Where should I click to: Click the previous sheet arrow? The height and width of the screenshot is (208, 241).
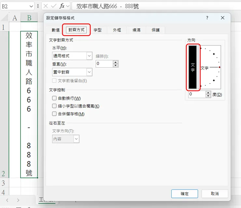[7, 200]
